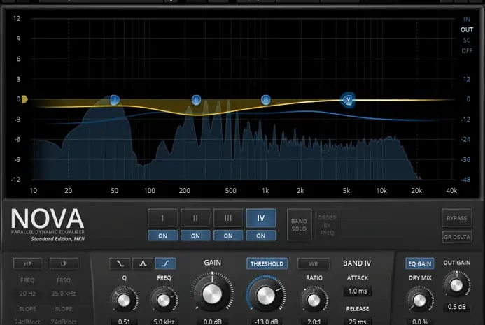Screen dimensions: 485x325
Task: Select the high shelf filter shape icon
Action: click(x=166, y=263)
